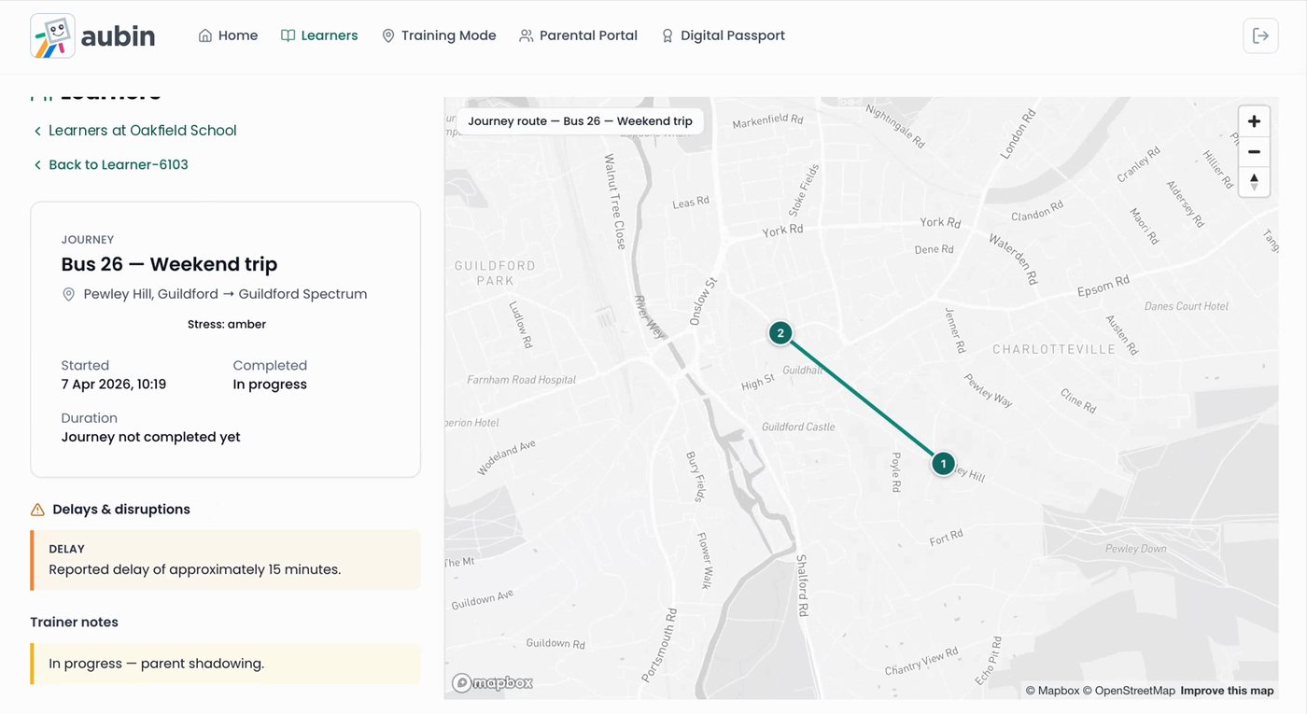Click the Charlotteville map label

click(1054, 349)
